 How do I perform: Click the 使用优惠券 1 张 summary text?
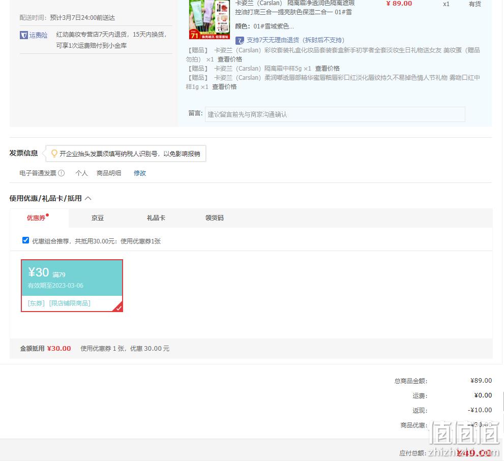(125, 349)
